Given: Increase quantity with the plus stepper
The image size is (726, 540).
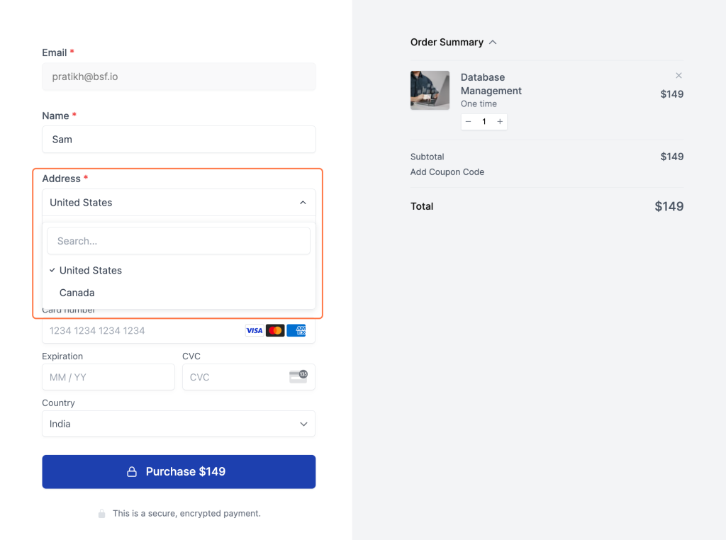Looking at the screenshot, I should pyautogui.click(x=500, y=121).
